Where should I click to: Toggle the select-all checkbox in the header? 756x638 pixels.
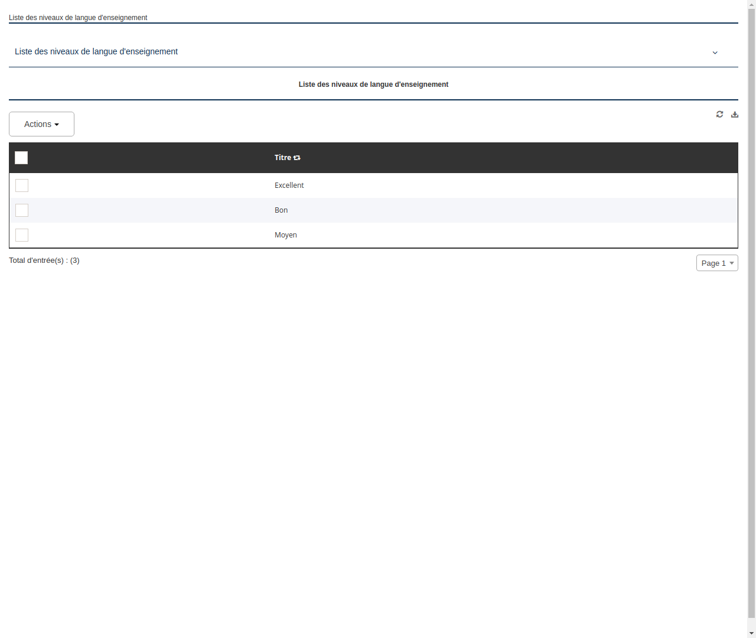click(x=21, y=158)
